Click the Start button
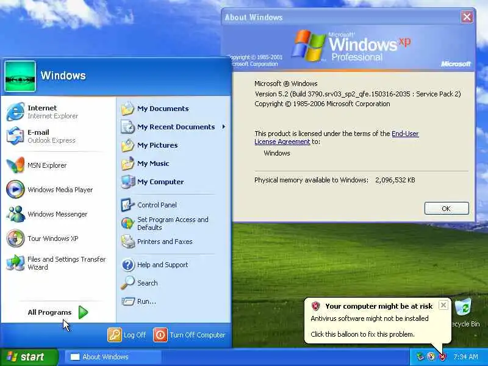 coord(29,357)
